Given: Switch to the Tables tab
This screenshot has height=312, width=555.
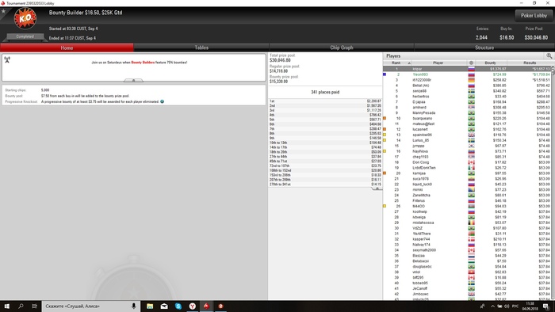Looking at the screenshot, I should 201,48.
